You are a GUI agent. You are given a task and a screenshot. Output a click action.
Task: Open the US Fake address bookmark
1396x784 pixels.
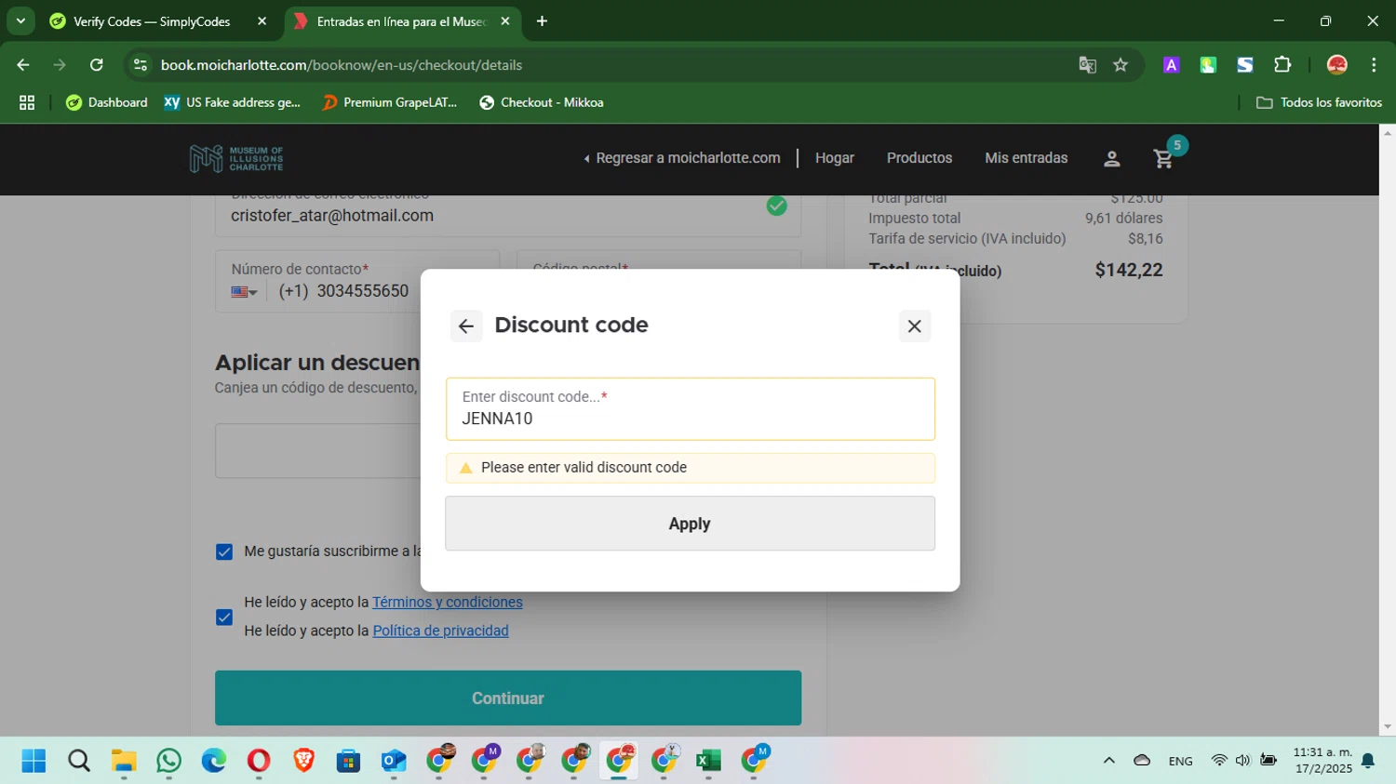(233, 103)
